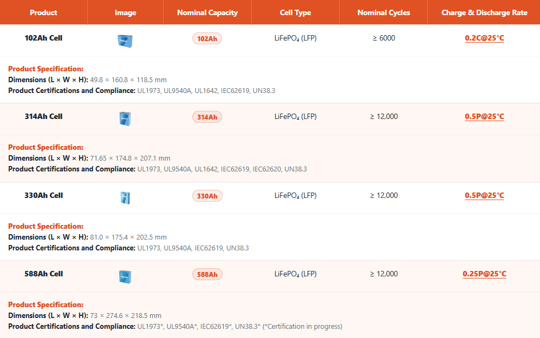Image resolution: width=540 pixels, height=338 pixels.
Task: Click the Image column header
Action: point(125,12)
